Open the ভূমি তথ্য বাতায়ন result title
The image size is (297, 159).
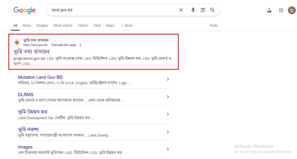tap(31, 51)
